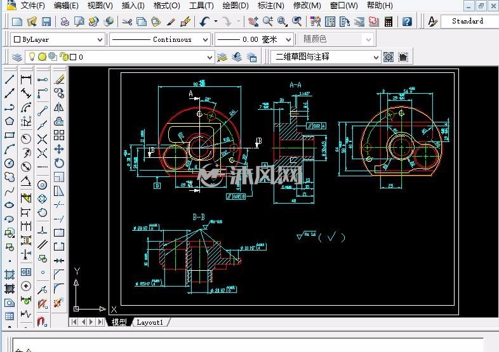
Task: Select the Move tool
Action: click(59, 149)
